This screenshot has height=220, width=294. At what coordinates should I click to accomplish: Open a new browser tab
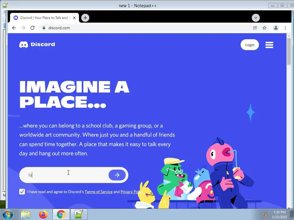(x=85, y=18)
